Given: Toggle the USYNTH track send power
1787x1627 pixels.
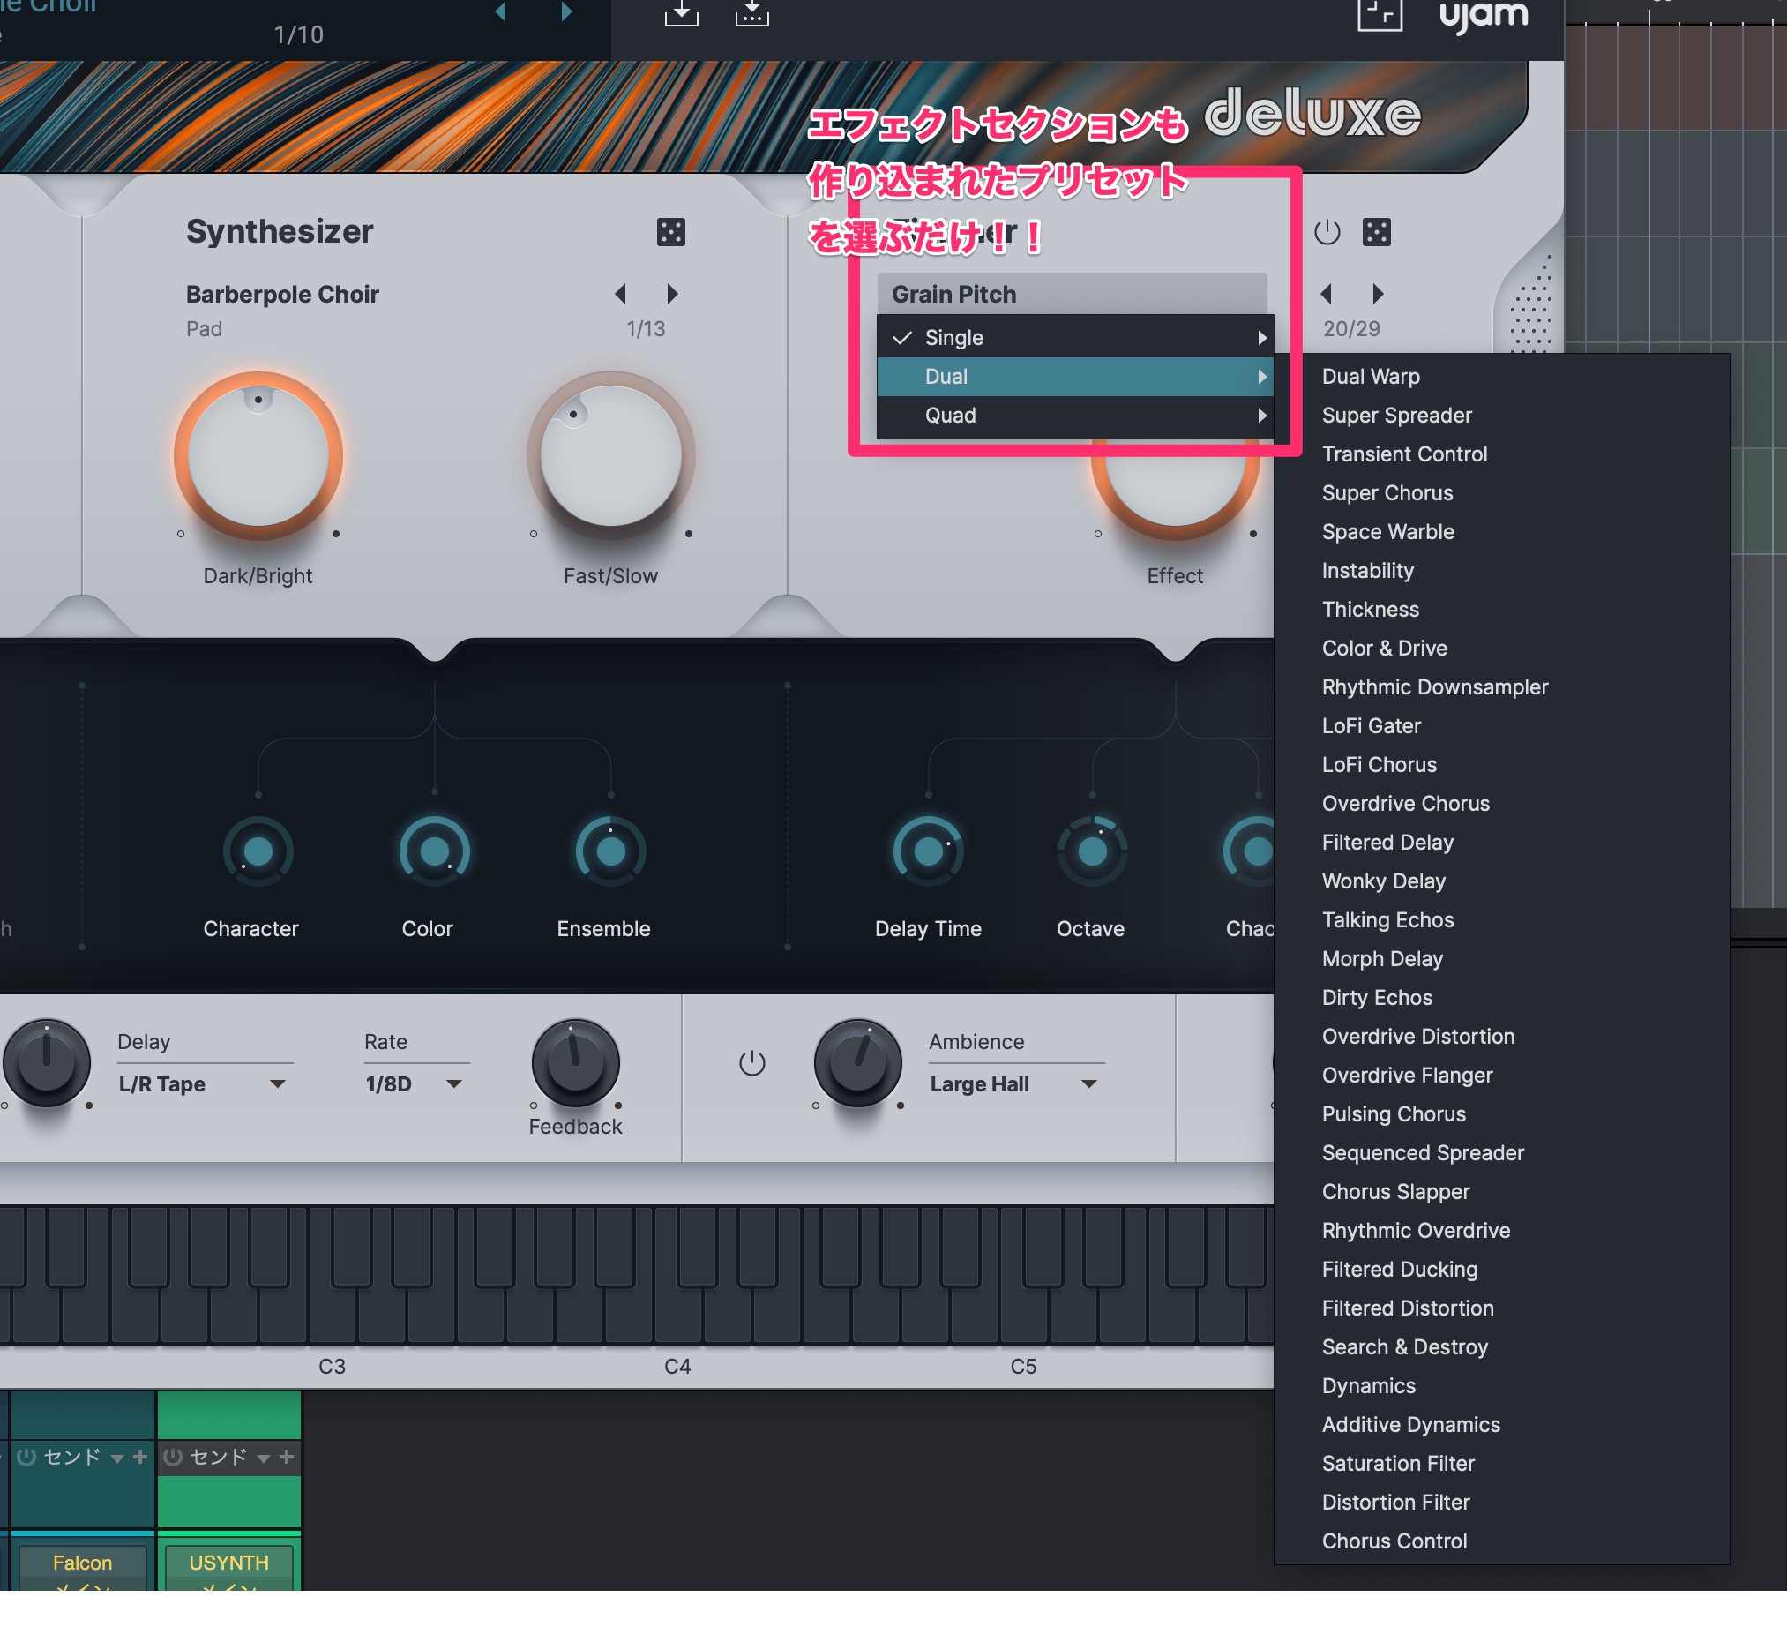Looking at the screenshot, I should (174, 1457).
